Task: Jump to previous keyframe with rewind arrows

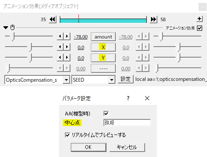Action: coord(53,19)
